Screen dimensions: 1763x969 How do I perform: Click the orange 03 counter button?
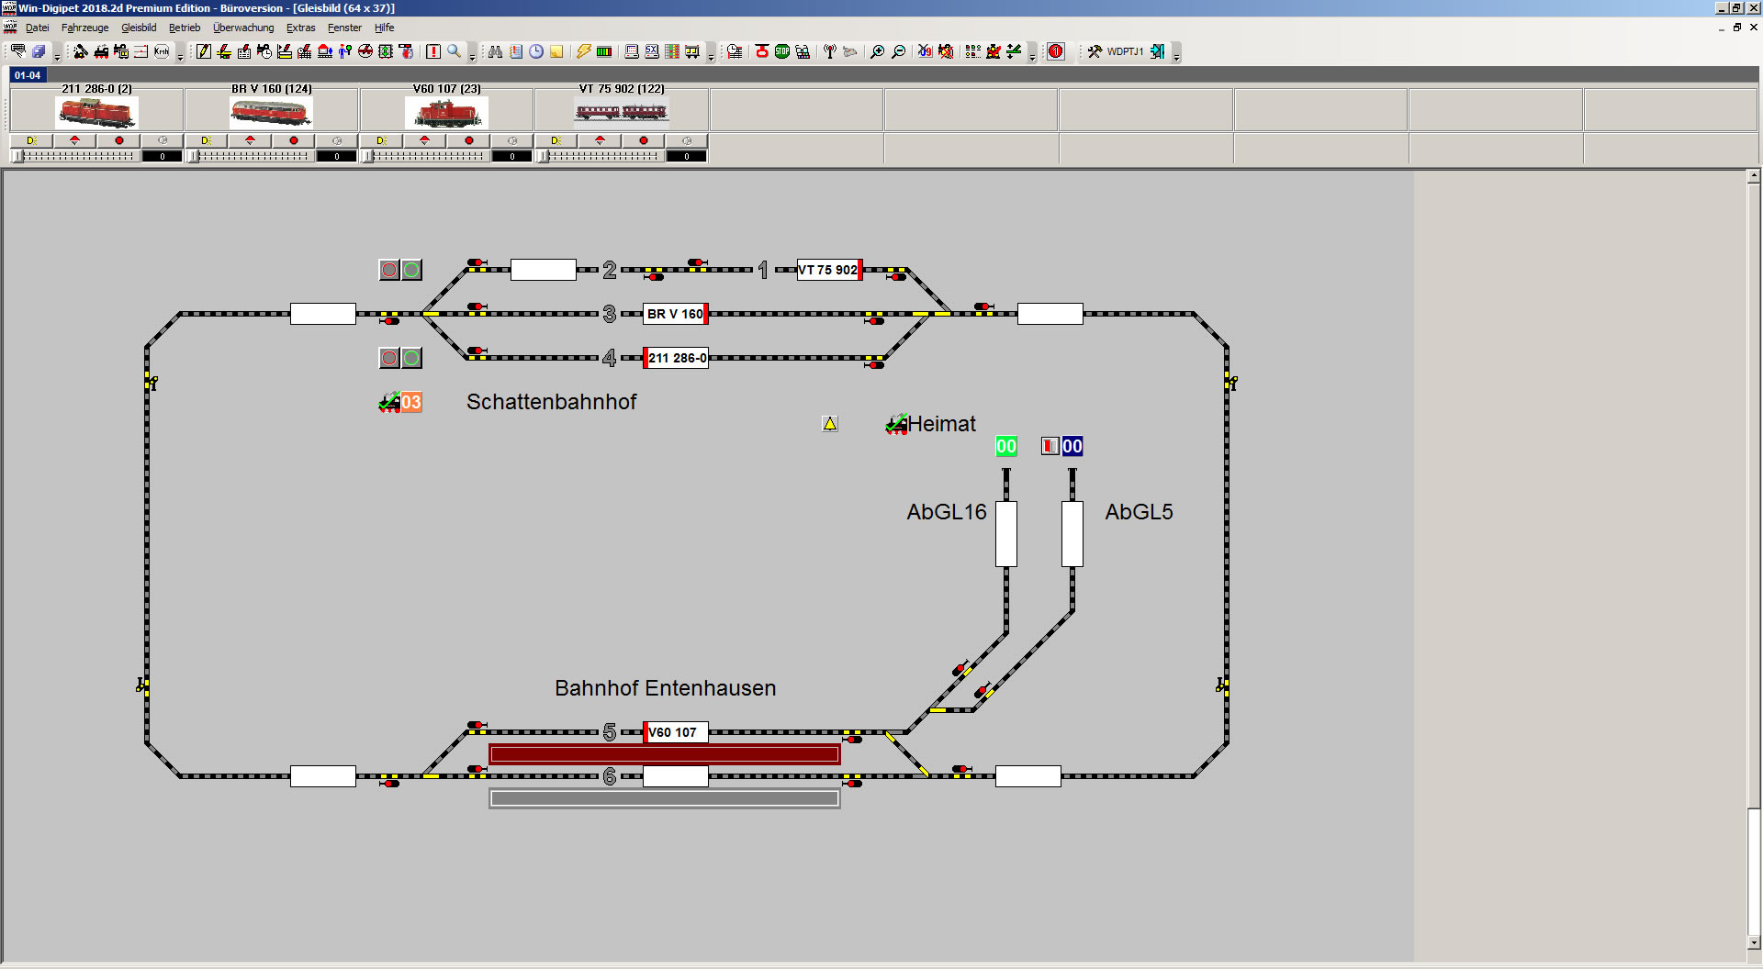click(x=410, y=402)
